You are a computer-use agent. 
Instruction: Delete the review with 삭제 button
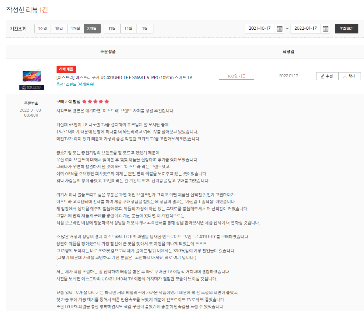coord(349,76)
